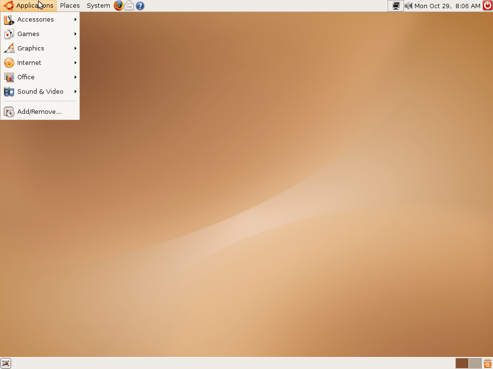Click the network monitor tray icon
Viewport: 493px width, 369px height.
pyautogui.click(x=396, y=6)
